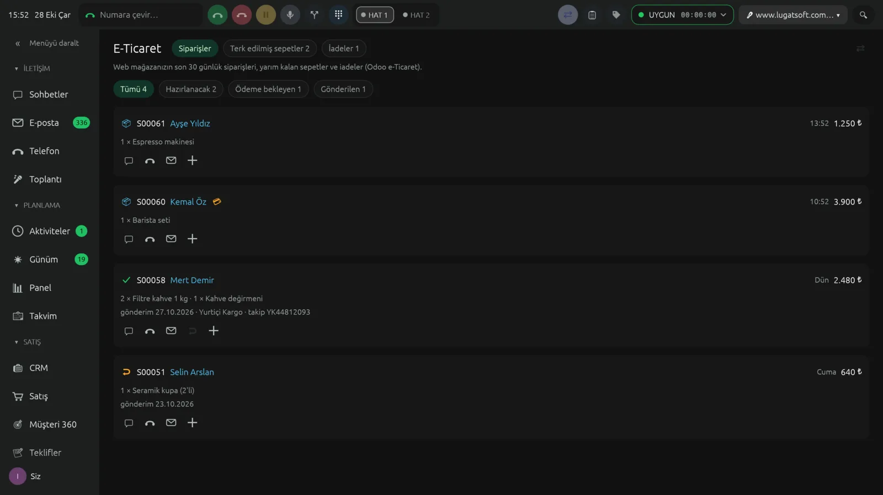Mute the microphone
883x495 pixels.
(290, 15)
